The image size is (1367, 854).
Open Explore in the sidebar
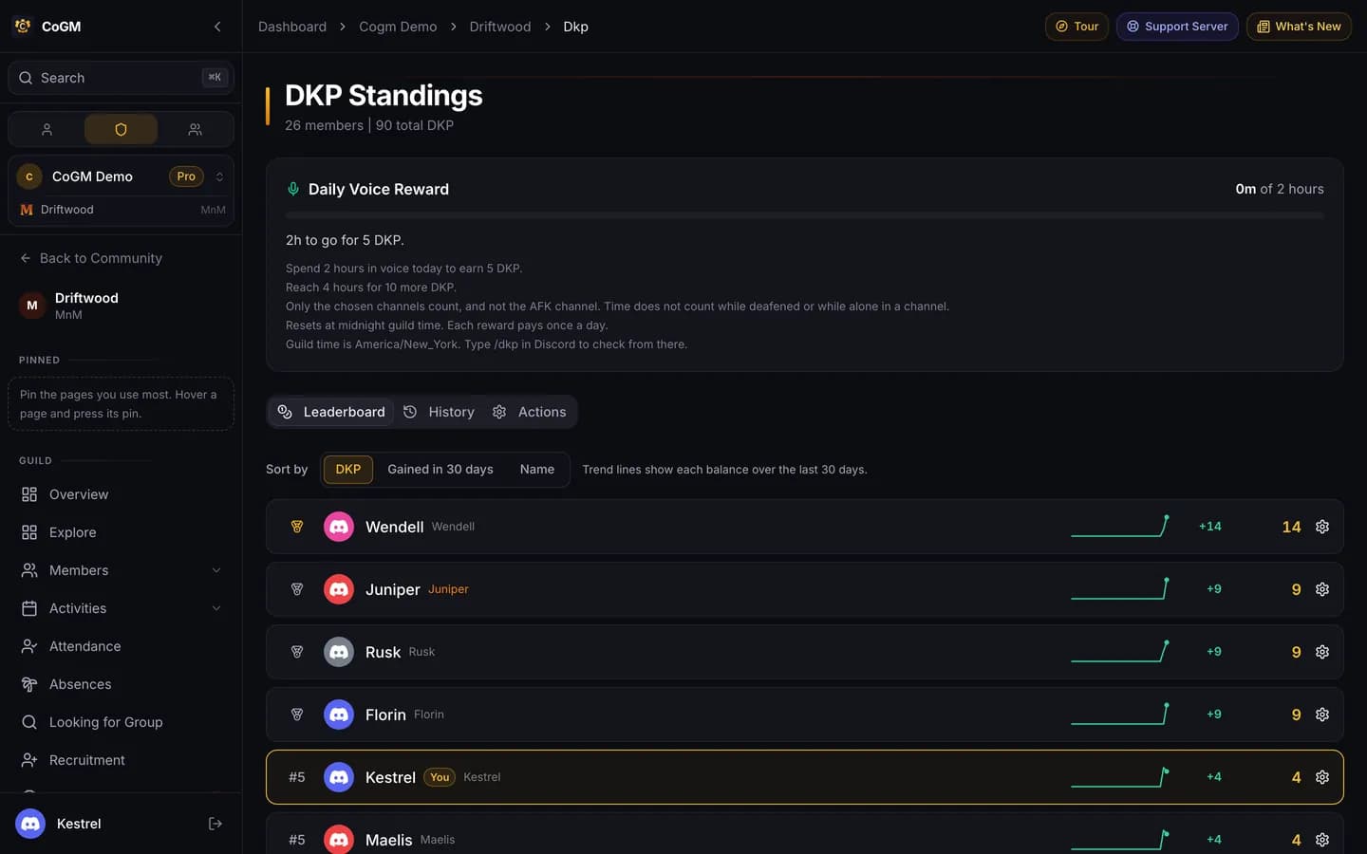121,532
